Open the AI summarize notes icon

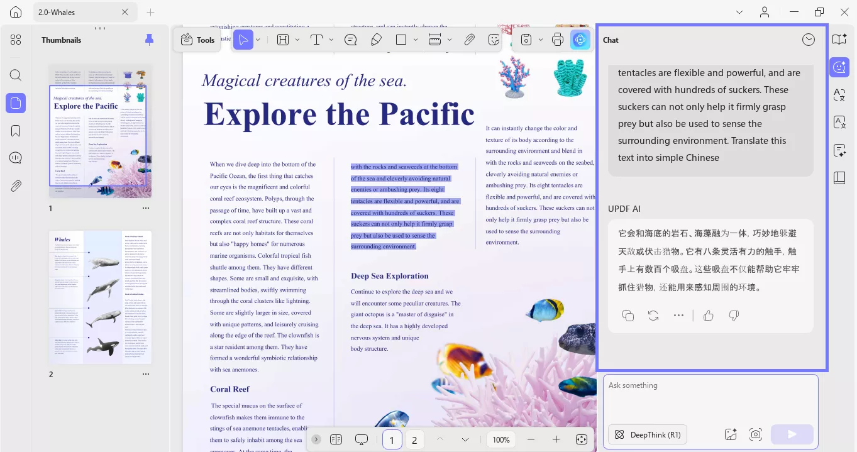[839, 150]
